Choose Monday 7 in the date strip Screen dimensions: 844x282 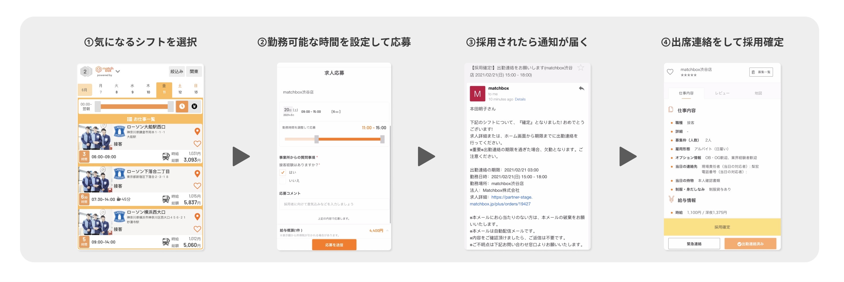(101, 89)
